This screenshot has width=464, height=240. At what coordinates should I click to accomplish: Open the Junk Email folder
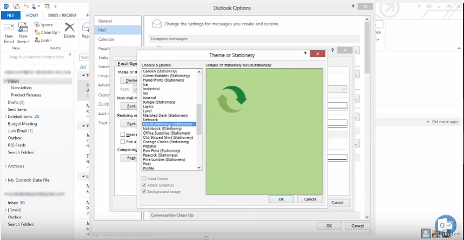tap(20, 131)
